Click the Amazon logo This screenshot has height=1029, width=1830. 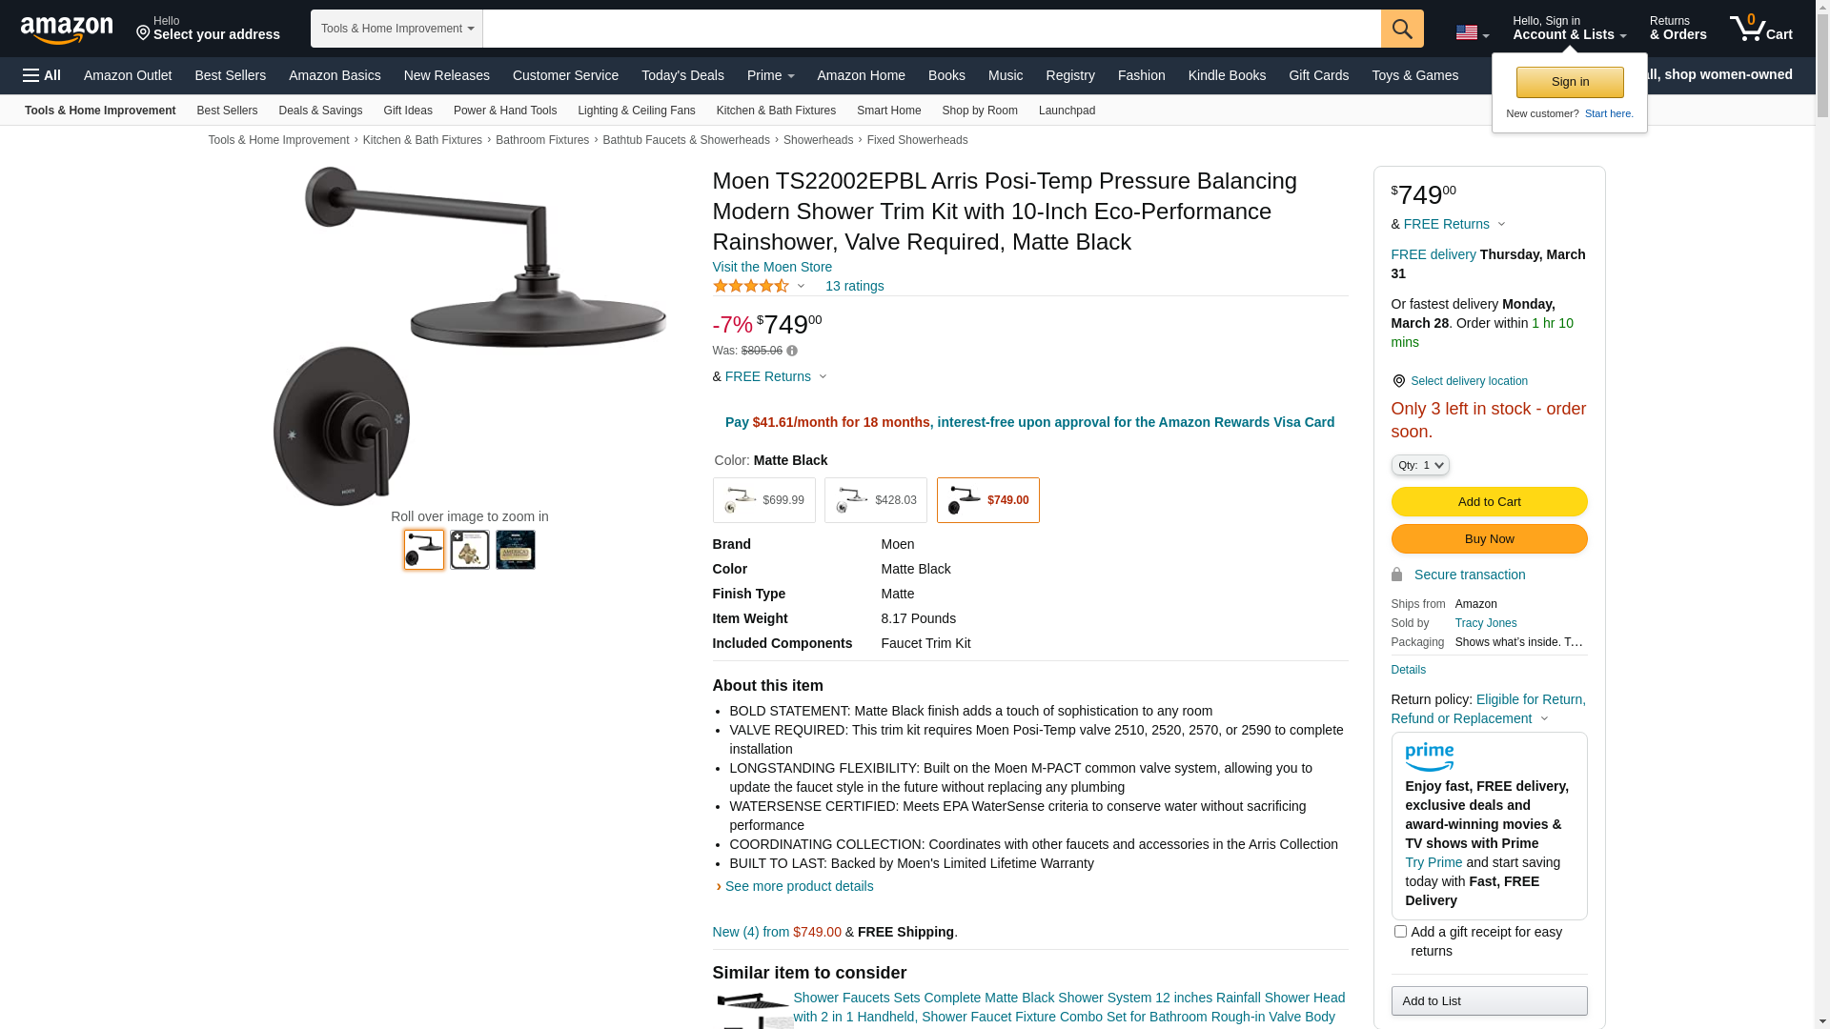(67, 30)
